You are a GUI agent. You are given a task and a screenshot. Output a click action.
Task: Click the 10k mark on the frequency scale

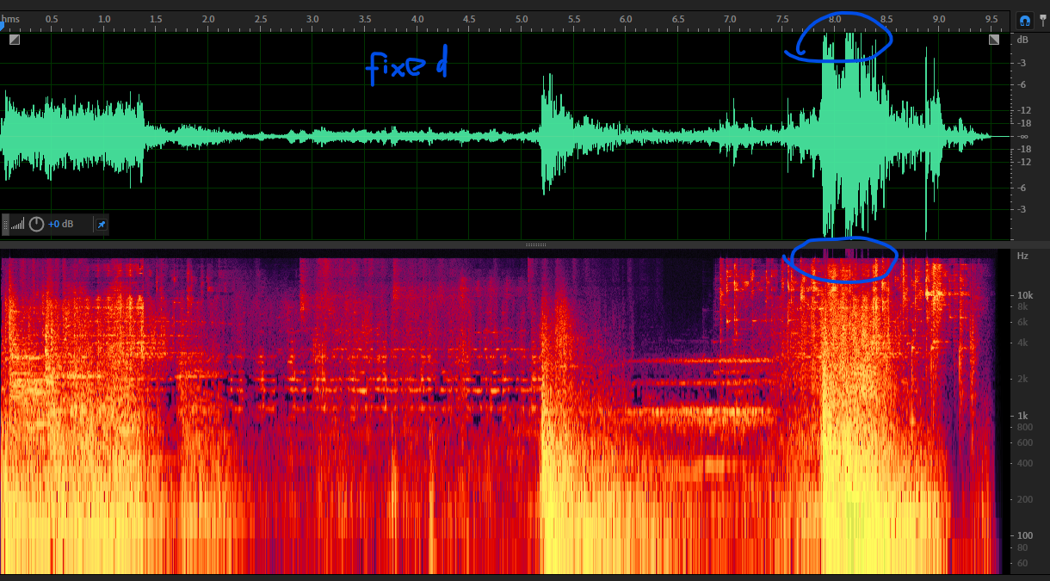[1024, 294]
